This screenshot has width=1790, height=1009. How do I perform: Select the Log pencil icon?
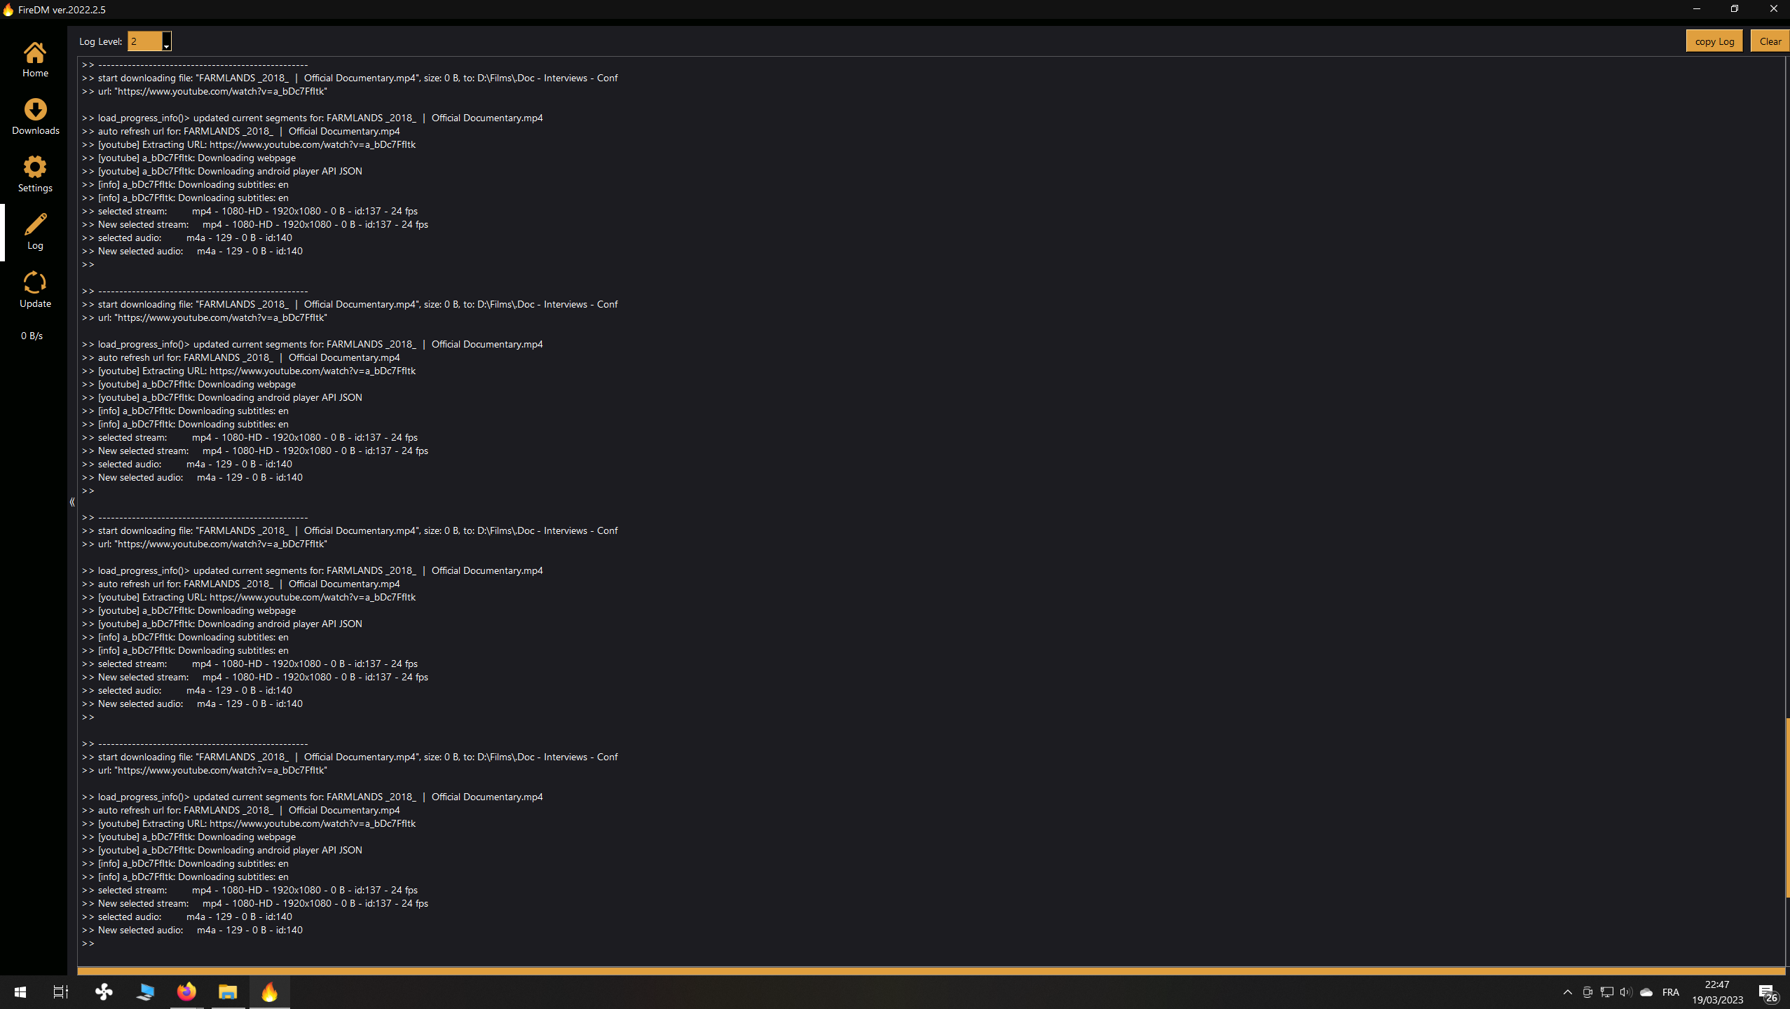click(35, 231)
